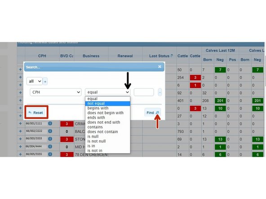Click the CPH cell 66/003/3333
The image size is (266, 199).
tap(34, 138)
